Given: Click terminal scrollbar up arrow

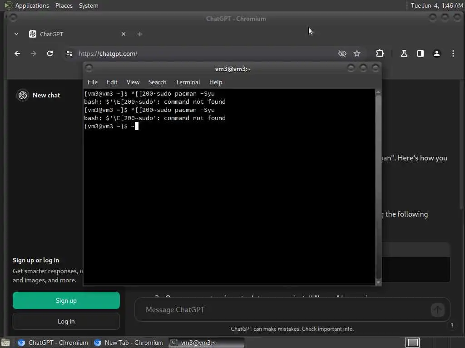Looking at the screenshot, I should coord(378,92).
